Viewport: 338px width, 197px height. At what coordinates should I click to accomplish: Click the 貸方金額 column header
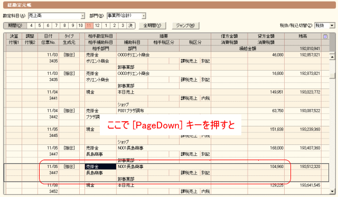266,36
